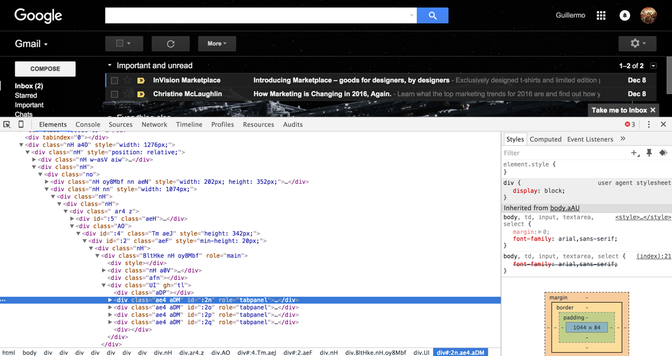Select the InVision Marketplace email checkbox

click(114, 80)
